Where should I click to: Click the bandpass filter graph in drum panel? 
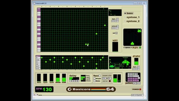coord(126,62)
